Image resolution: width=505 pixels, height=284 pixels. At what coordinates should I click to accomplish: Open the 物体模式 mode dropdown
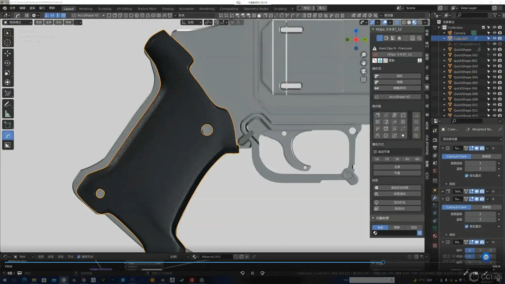[x=17, y=22]
